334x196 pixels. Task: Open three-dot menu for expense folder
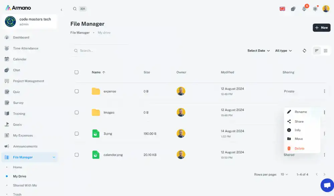pyautogui.click(x=324, y=91)
